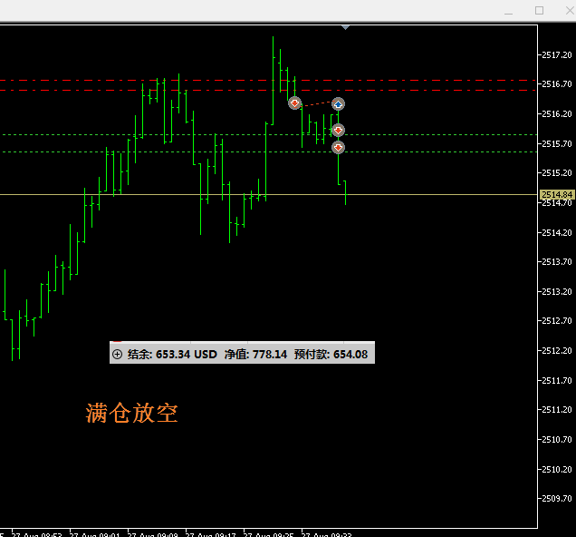Select the upper green dotted horizontal line
This screenshot has height=537, width=576.
[268, 134]
